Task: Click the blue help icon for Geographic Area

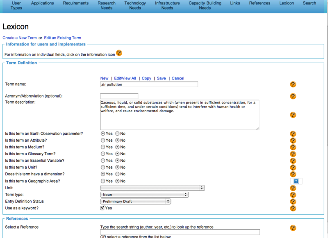Action: tap(296, 181)
